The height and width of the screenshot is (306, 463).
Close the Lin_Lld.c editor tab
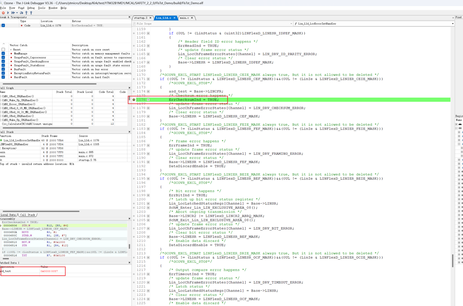174,18
